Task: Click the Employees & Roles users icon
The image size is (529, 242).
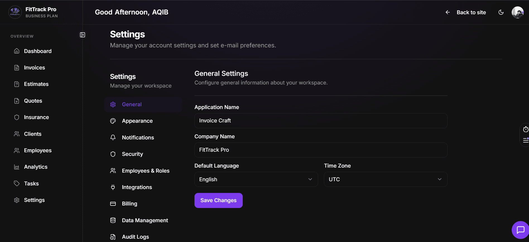Action: [113, 171]
